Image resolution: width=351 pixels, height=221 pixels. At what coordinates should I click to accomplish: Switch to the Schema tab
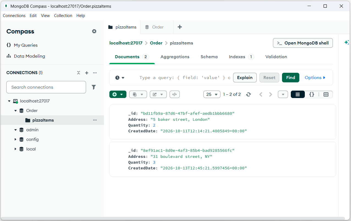pyautogui.click(x=209, y=57)
